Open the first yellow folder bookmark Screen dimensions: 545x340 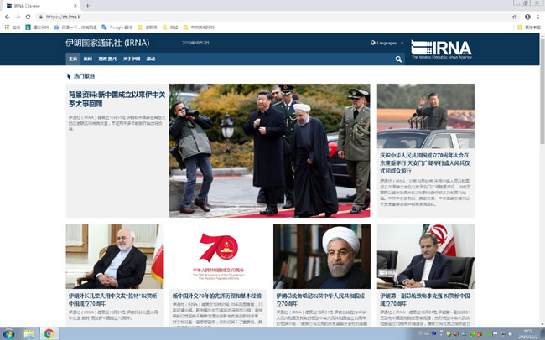pyautogui.click(x=148, y=27)
